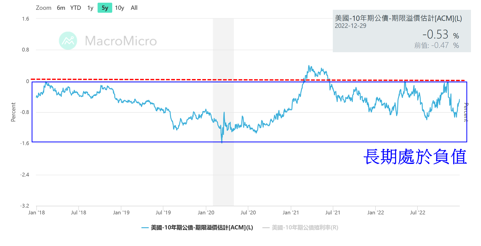Image resolution: width=481 pixels, height=246 pixels.
Task: Select the YTD zoom range
Action: point(76,8)
